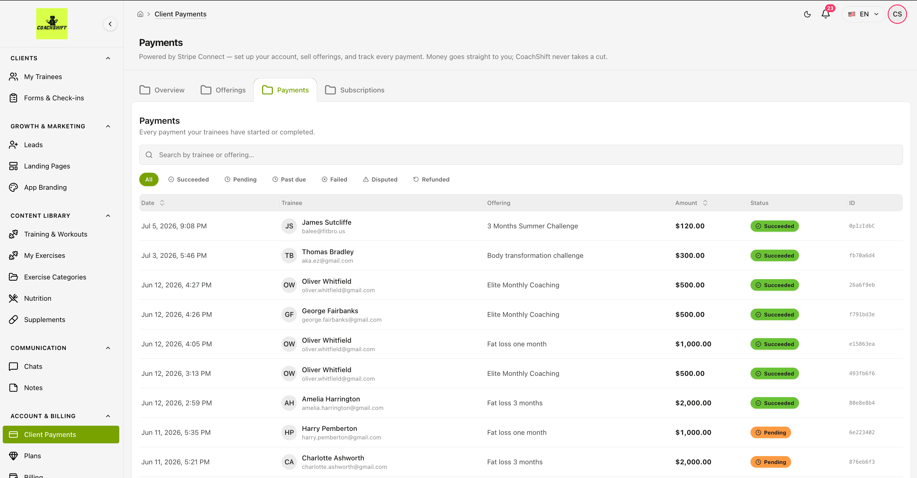Filter payments by Disputed
The image size is (917, 478).
(x=380, y=180)
